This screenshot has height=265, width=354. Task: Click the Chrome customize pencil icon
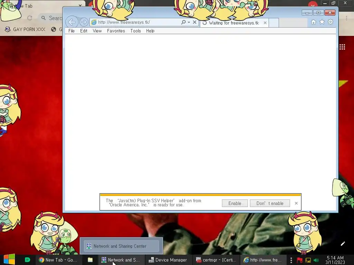coord(343,244)
